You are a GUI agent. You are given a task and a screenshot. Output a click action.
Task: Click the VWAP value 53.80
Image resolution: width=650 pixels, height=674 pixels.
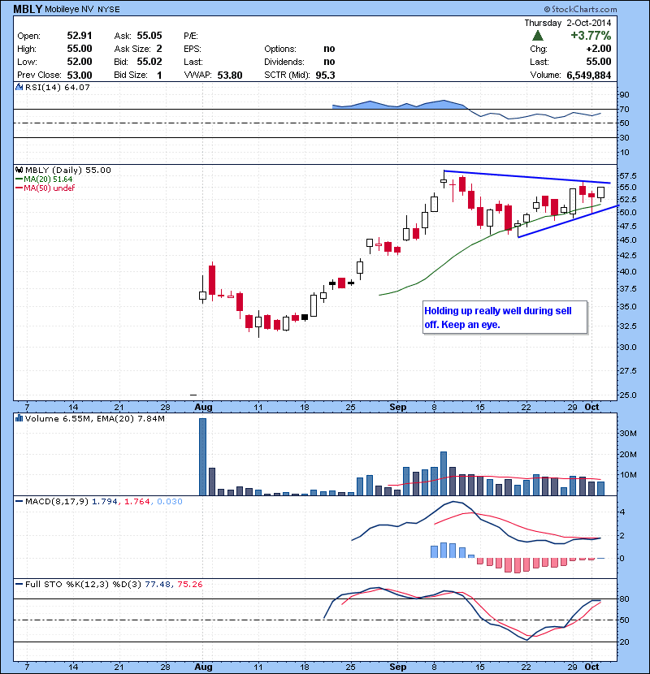(230, 76)
